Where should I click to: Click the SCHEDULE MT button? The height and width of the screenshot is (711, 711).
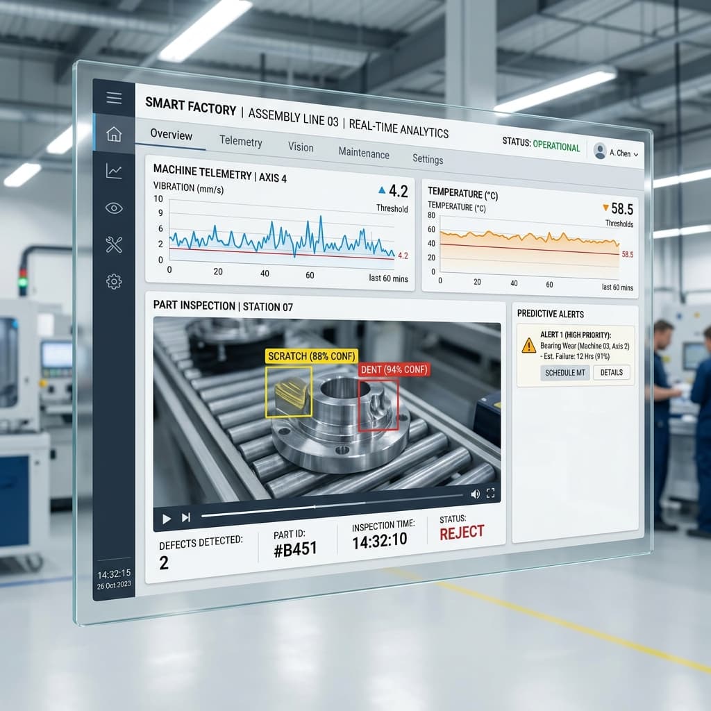(x=565, y=373)
